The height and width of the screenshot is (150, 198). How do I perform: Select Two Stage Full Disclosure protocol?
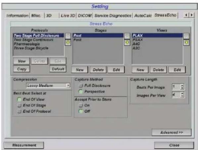[x=38, y=35]
